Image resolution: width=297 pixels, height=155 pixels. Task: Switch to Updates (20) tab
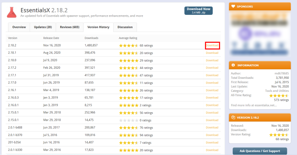coord(43,27)
